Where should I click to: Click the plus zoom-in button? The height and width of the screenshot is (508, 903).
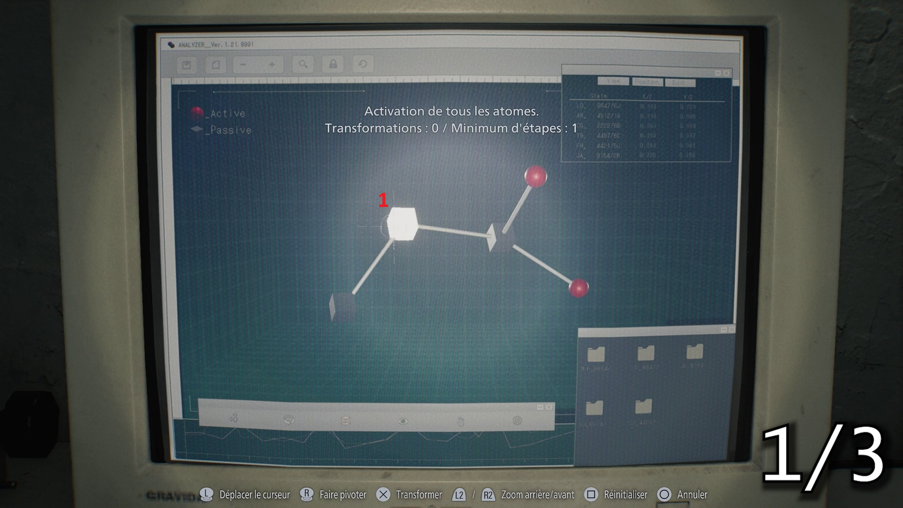(x=272, y=65)
